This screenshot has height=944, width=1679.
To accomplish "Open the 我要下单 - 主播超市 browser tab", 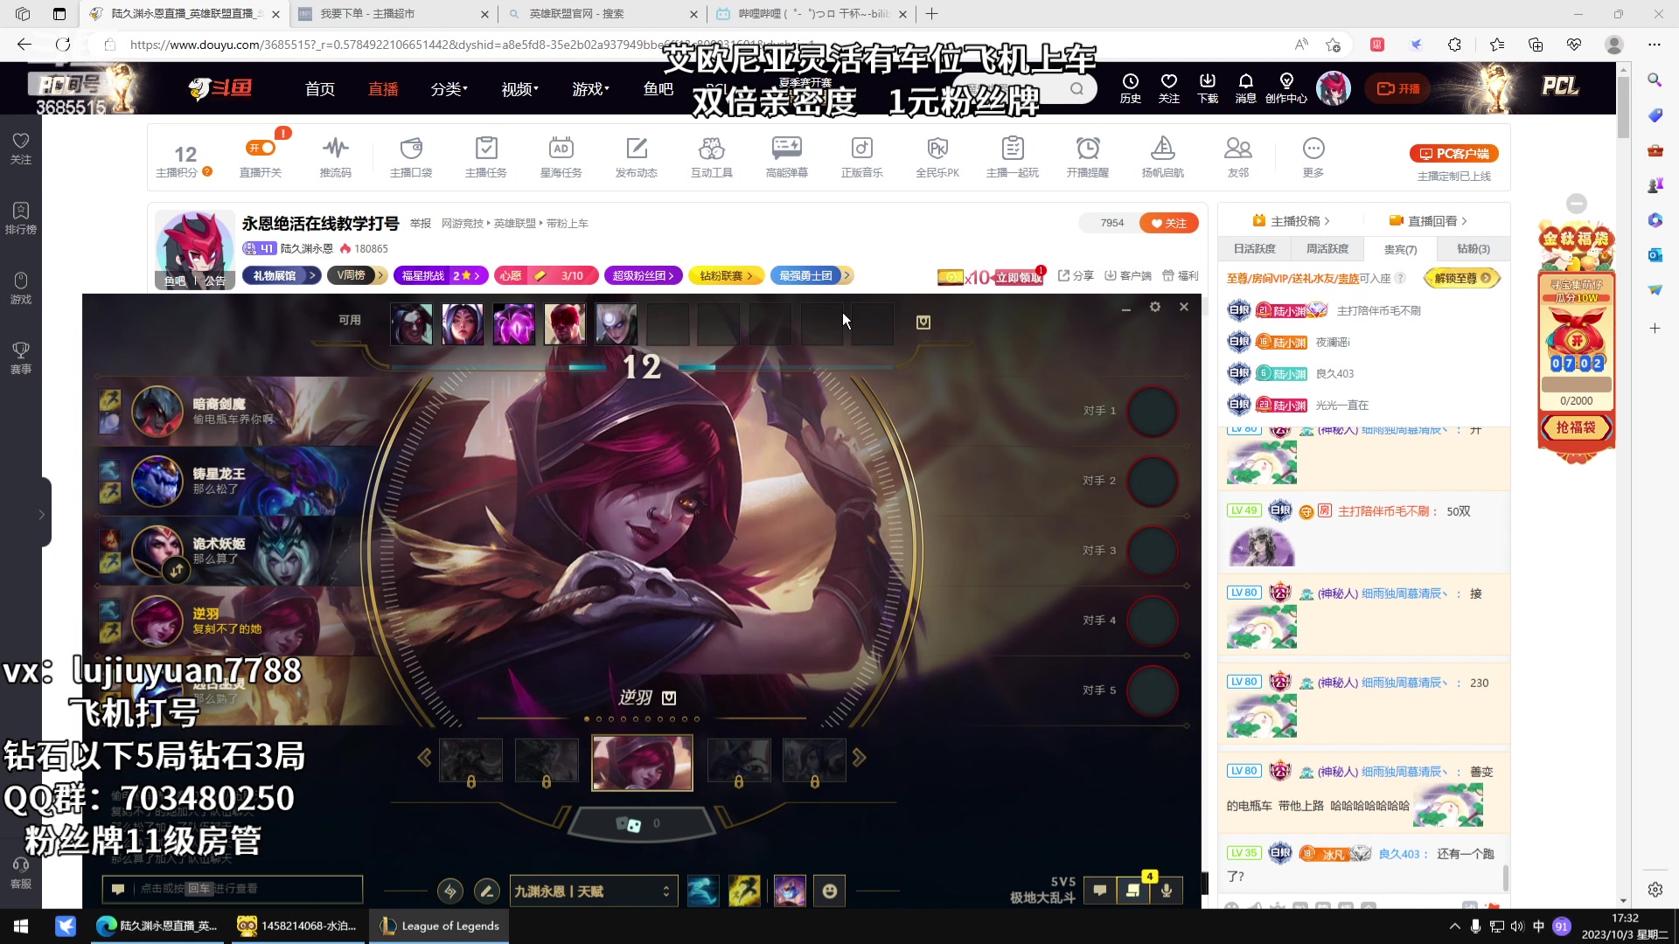I will coord(394,14).
